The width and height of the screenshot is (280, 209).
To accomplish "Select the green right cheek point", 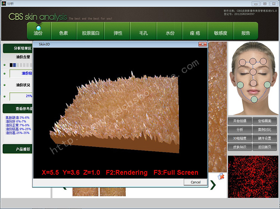I will (x=267, y=85).
